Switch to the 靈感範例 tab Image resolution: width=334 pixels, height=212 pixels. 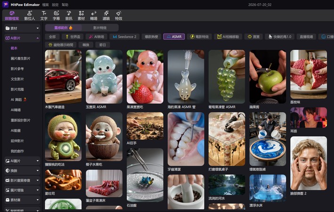[x=64, y=28]
